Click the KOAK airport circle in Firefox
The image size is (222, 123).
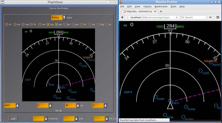(x=186, y=107)
